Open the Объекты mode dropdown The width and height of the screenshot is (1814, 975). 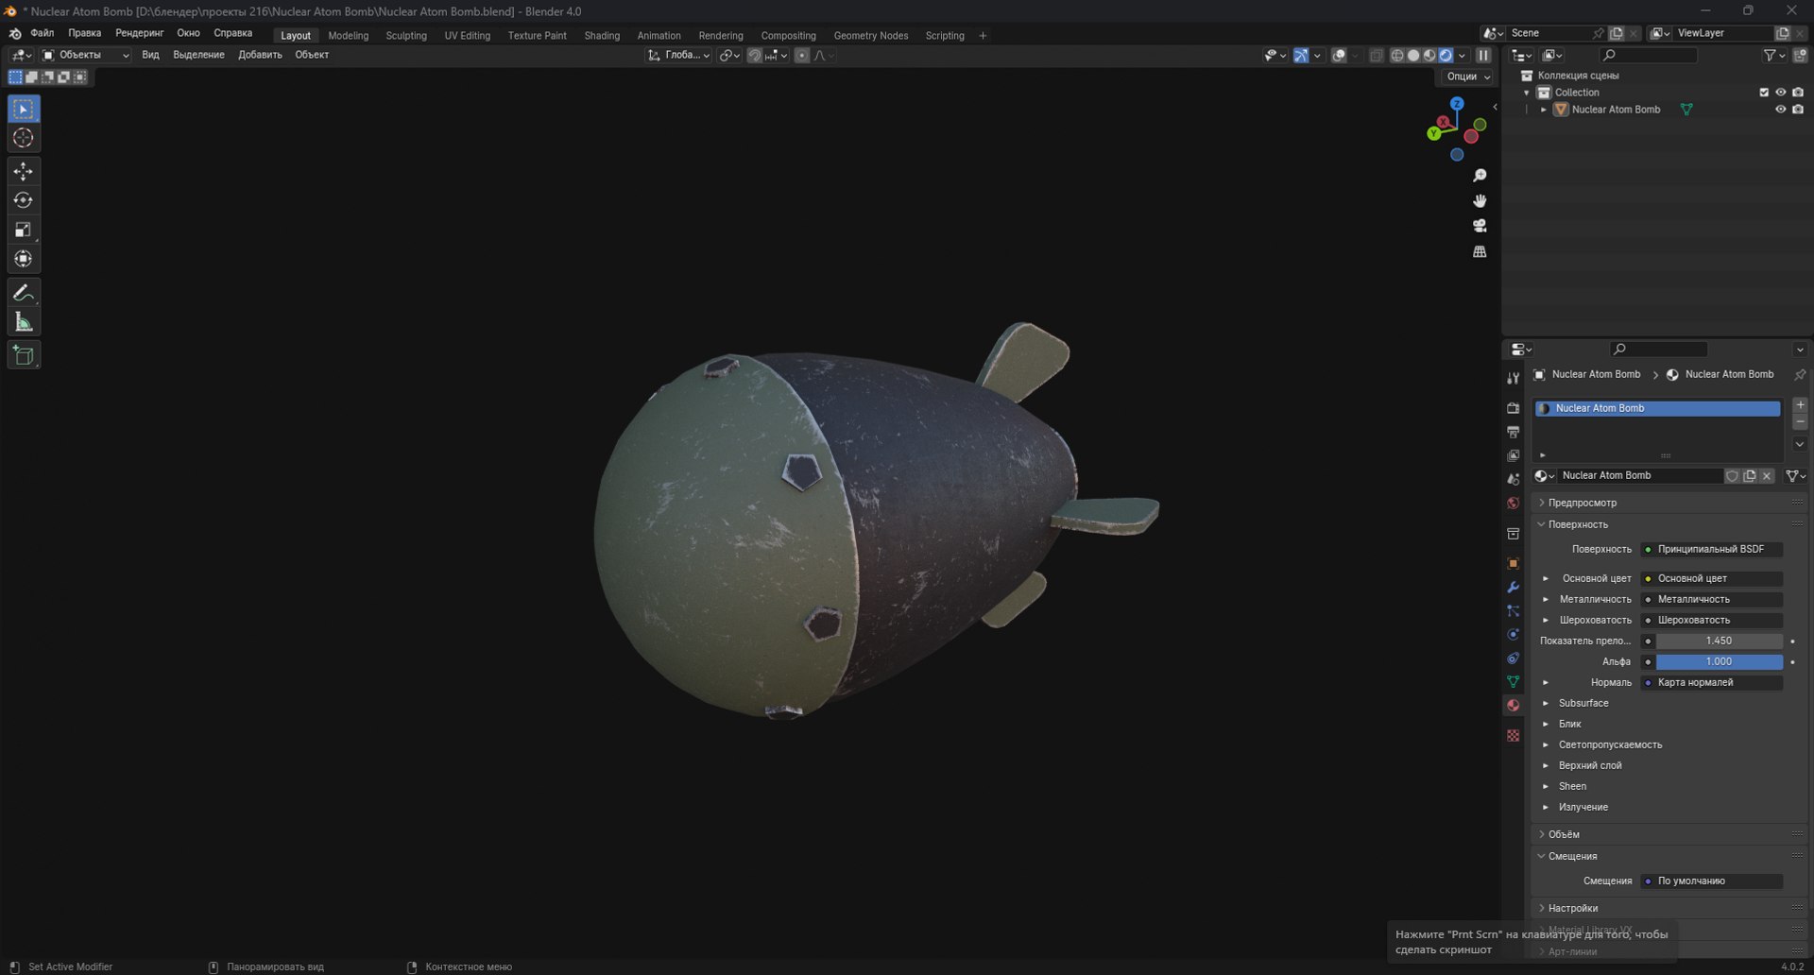(x=85, y=56)
